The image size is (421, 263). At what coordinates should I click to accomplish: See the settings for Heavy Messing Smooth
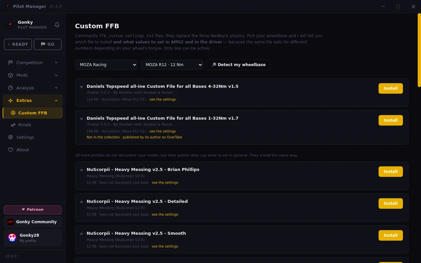pyautogui.click(x=165, y=246)
